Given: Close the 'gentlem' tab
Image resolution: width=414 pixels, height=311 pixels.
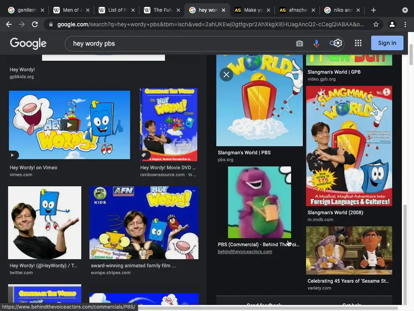Looking at the screenshot, I should [42, 10].
